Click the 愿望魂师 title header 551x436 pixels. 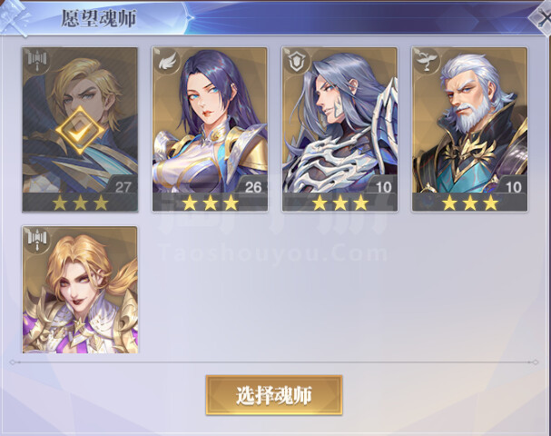coord(99,18)
